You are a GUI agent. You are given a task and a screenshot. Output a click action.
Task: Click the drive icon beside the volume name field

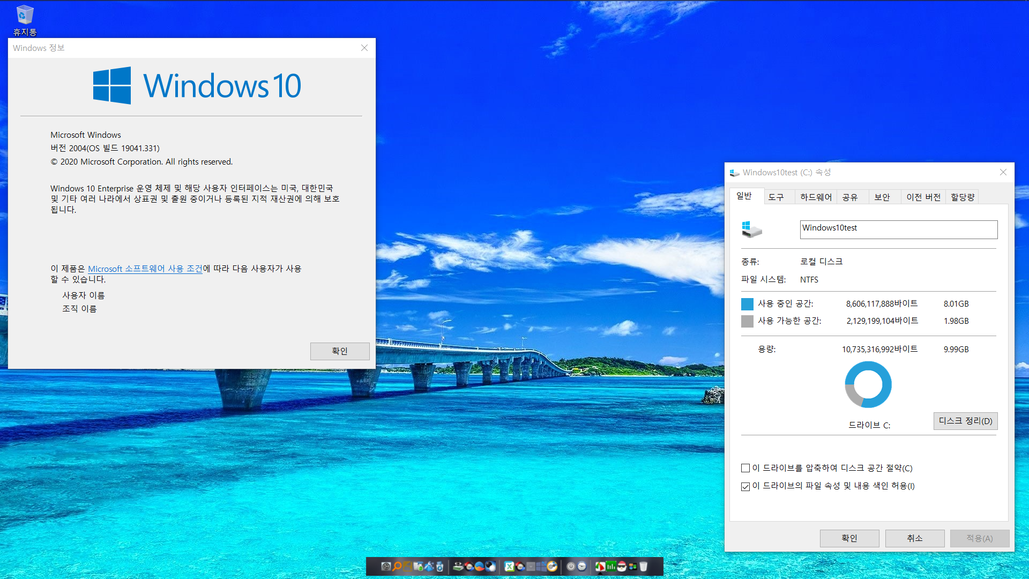pos(751,229)
